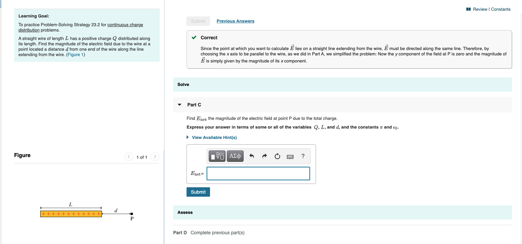Collapse the Part C section

179,104
